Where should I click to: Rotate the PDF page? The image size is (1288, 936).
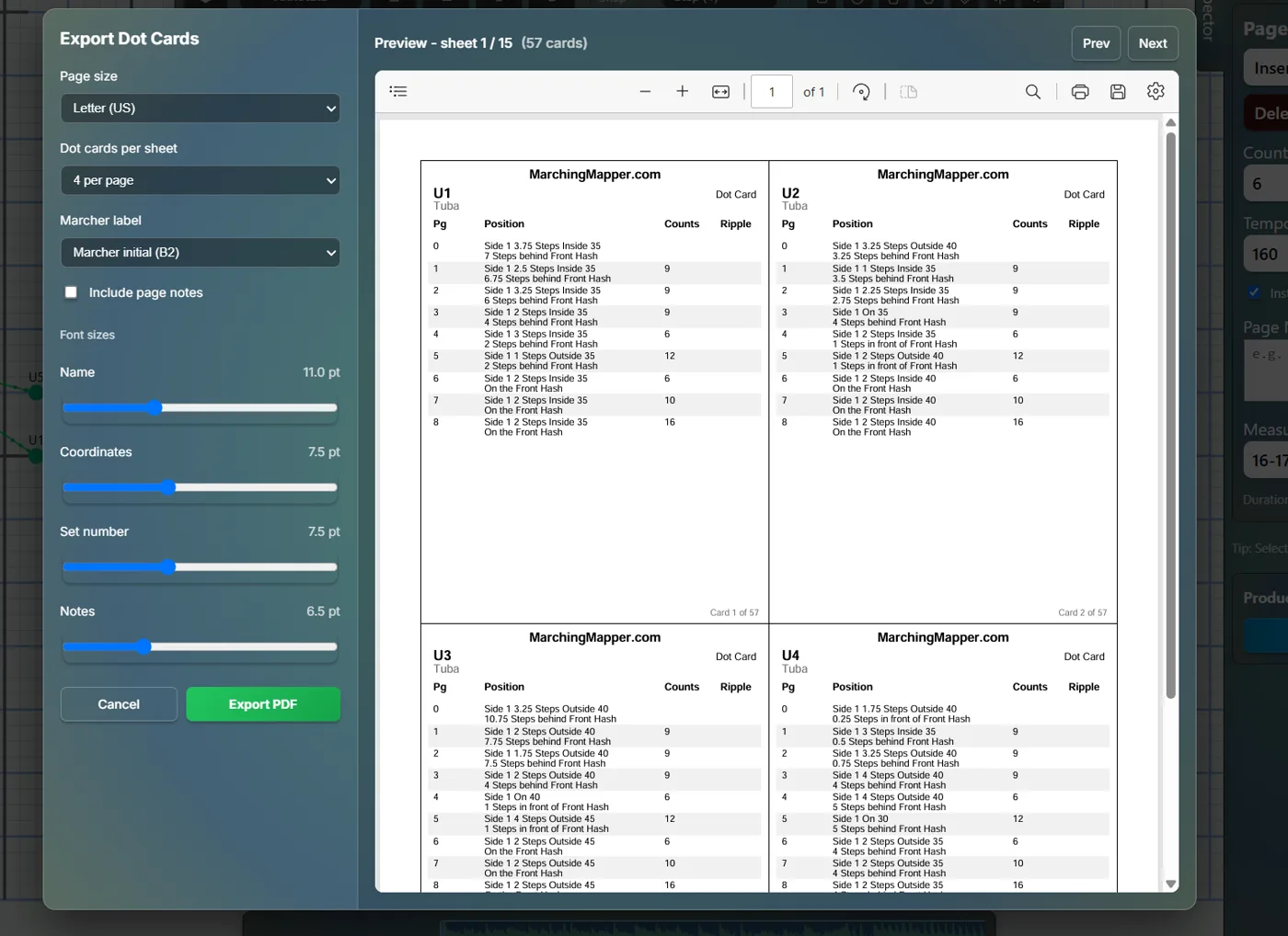[861, 91]
